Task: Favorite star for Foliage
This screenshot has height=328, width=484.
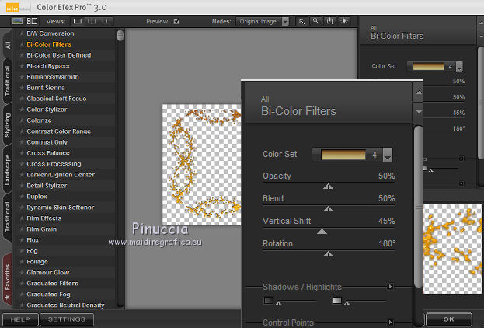Action: (x=22, y=262)
